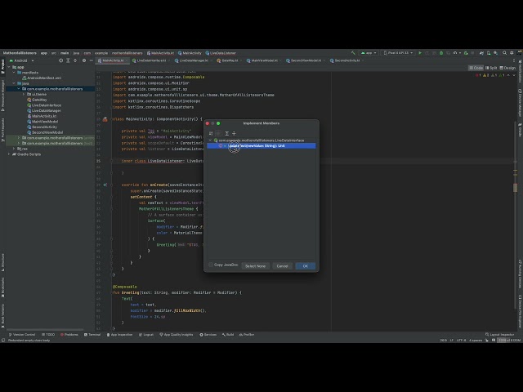Open the SecondViewModel.kt editor tab
523x392 pixels.
[304, 60]
